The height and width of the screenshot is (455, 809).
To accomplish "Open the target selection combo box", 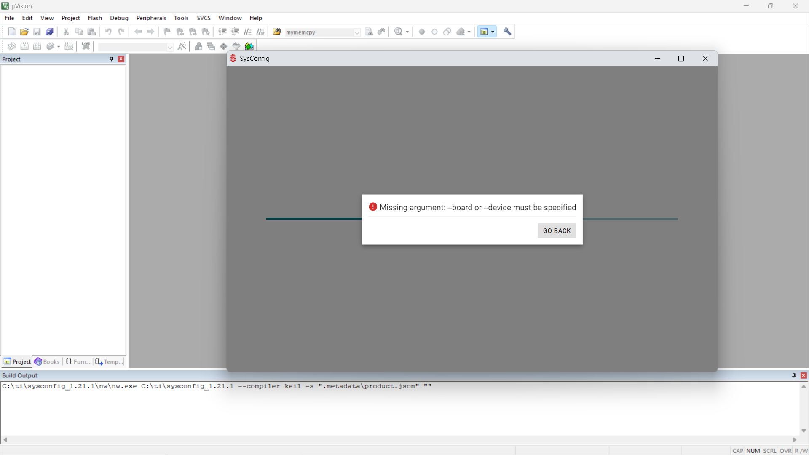I will pos(136,47).
